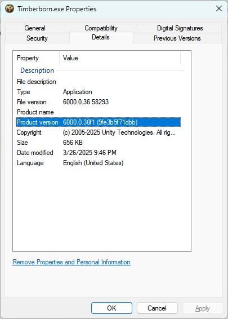
Task: Click the Property column header
Action: coord(37,58)
